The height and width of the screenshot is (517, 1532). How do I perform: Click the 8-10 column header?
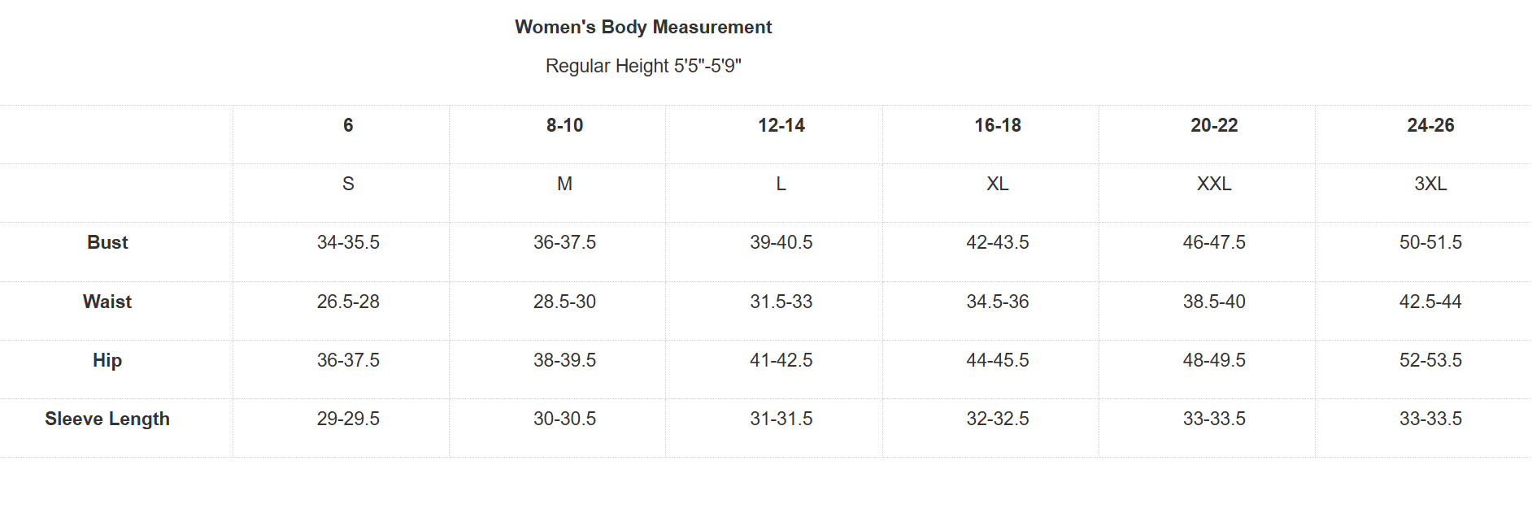point(564,125)
